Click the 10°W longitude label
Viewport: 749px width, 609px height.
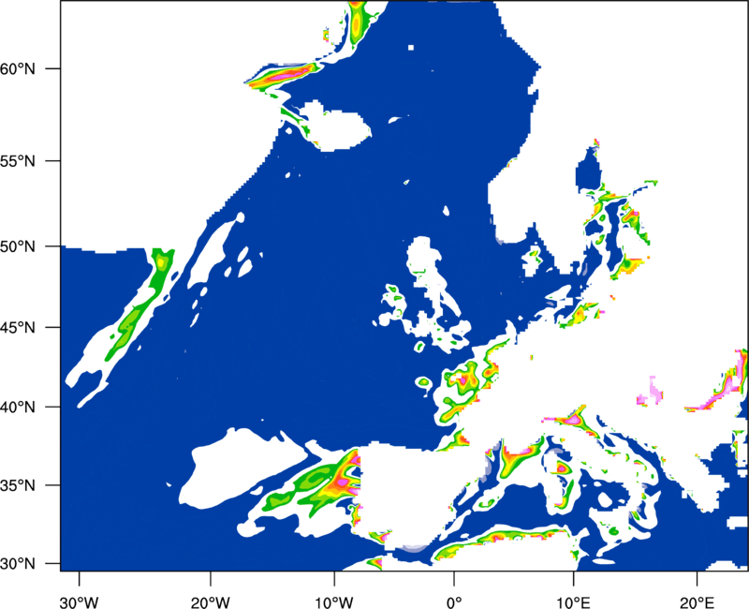333,602
